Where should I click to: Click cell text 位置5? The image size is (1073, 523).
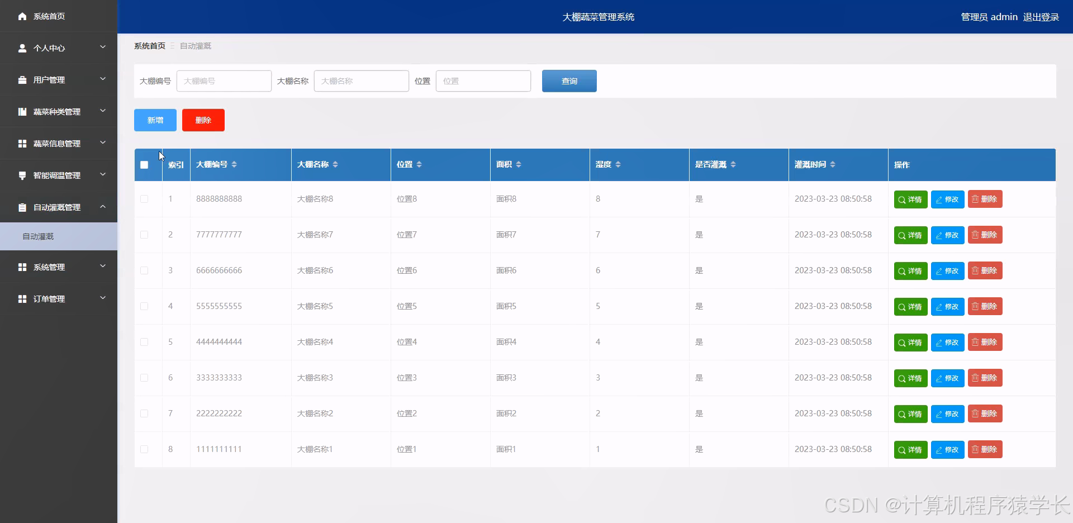(407, 306)
